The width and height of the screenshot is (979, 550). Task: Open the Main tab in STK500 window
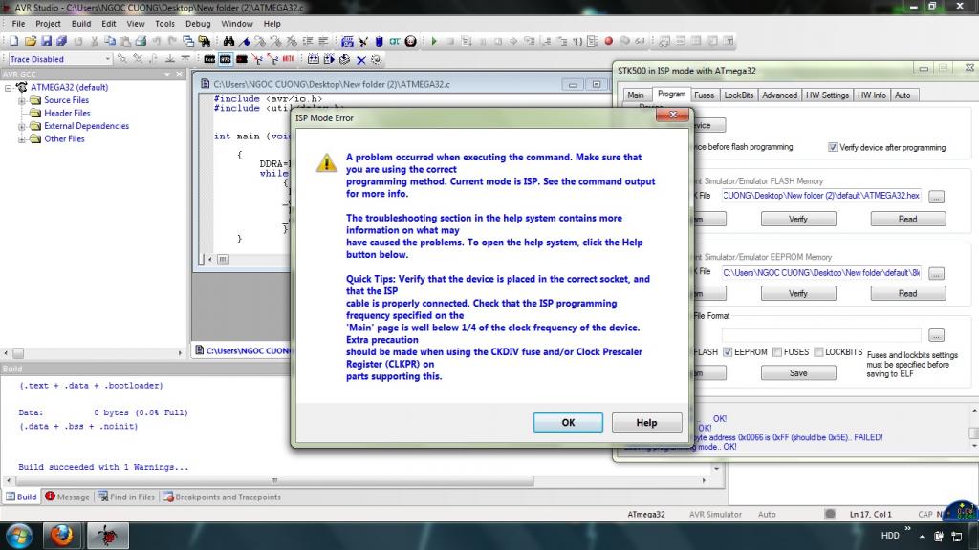(x=636, y=95)
